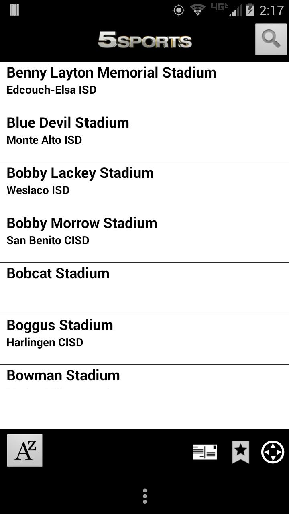Tap the San Benito CISD subtitle
Screen dimensions: 289x514
click(48, 241)
